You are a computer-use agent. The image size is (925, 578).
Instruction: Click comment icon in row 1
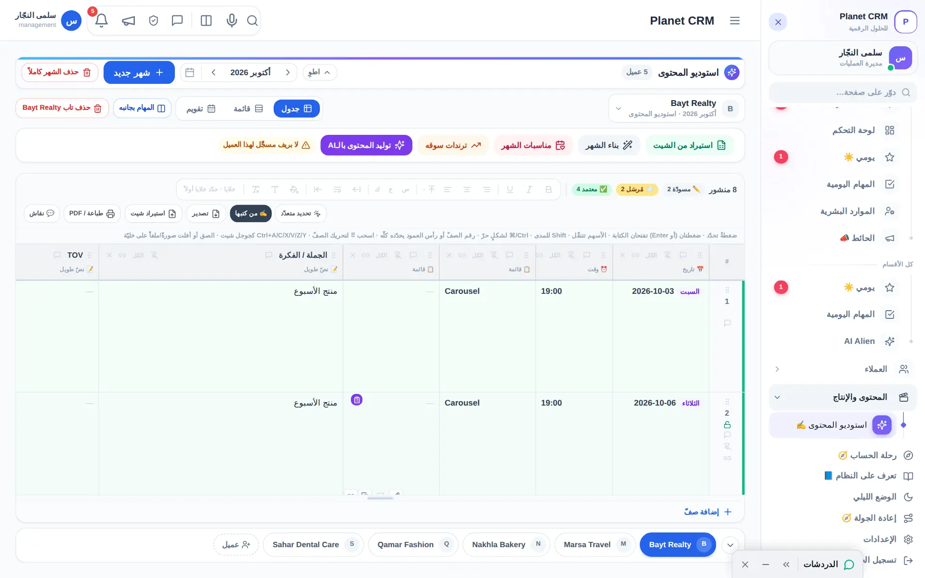click(x=727, y=323)
